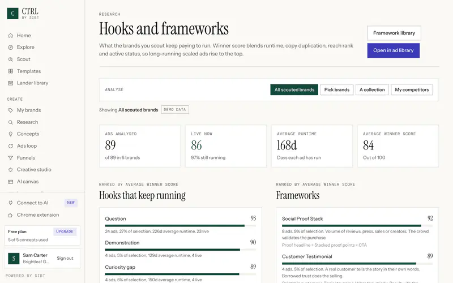Choose My competitors filter

pos(412,90)
